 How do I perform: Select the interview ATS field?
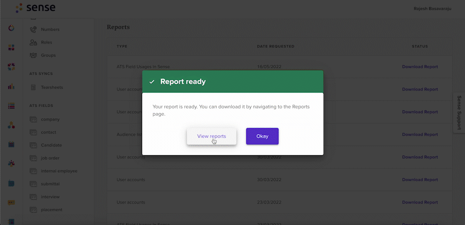point(50,197)
